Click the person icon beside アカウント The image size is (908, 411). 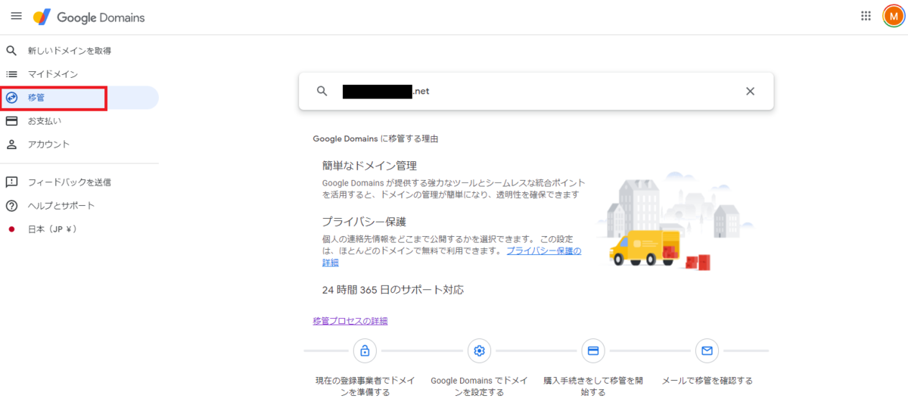(11, 144)
